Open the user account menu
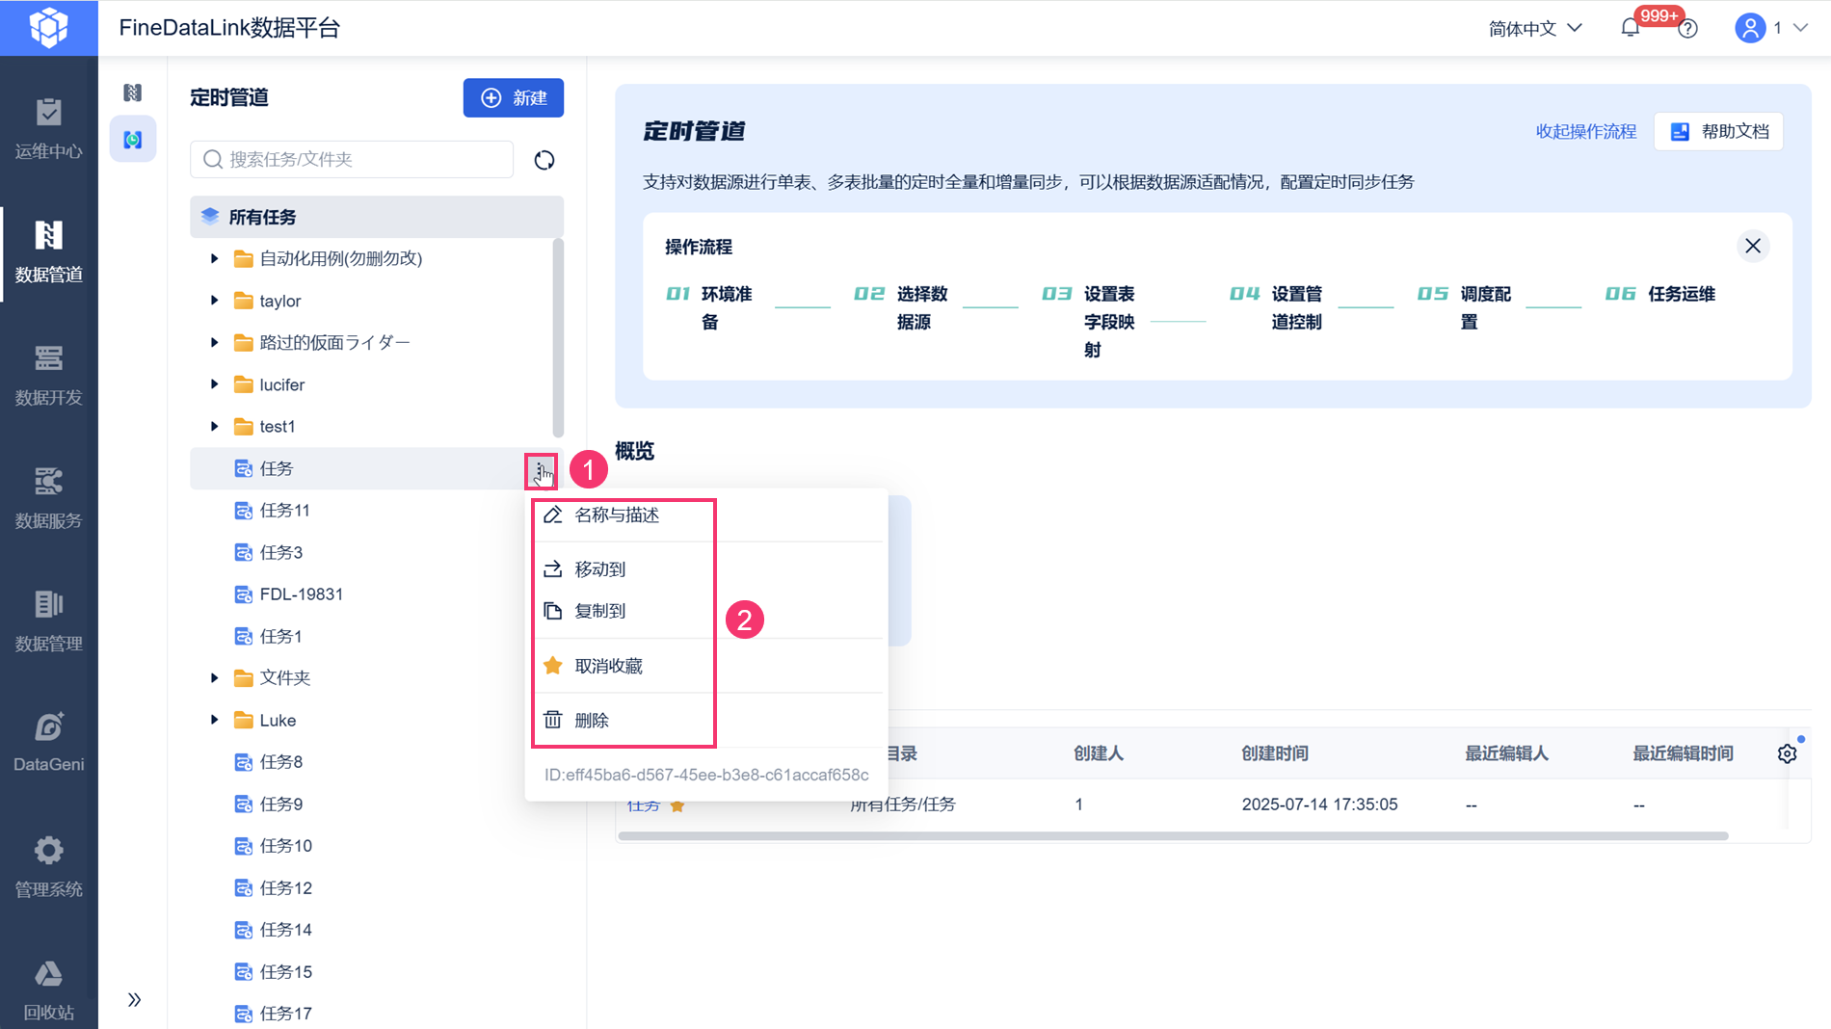This screenshot has height=1029, width=1831. pyautogui.click(x=1771, y=28)
